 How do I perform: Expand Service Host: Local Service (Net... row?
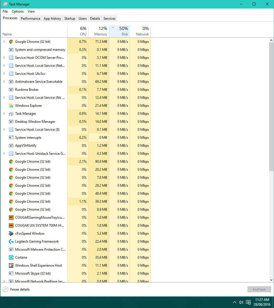point(4,66)
